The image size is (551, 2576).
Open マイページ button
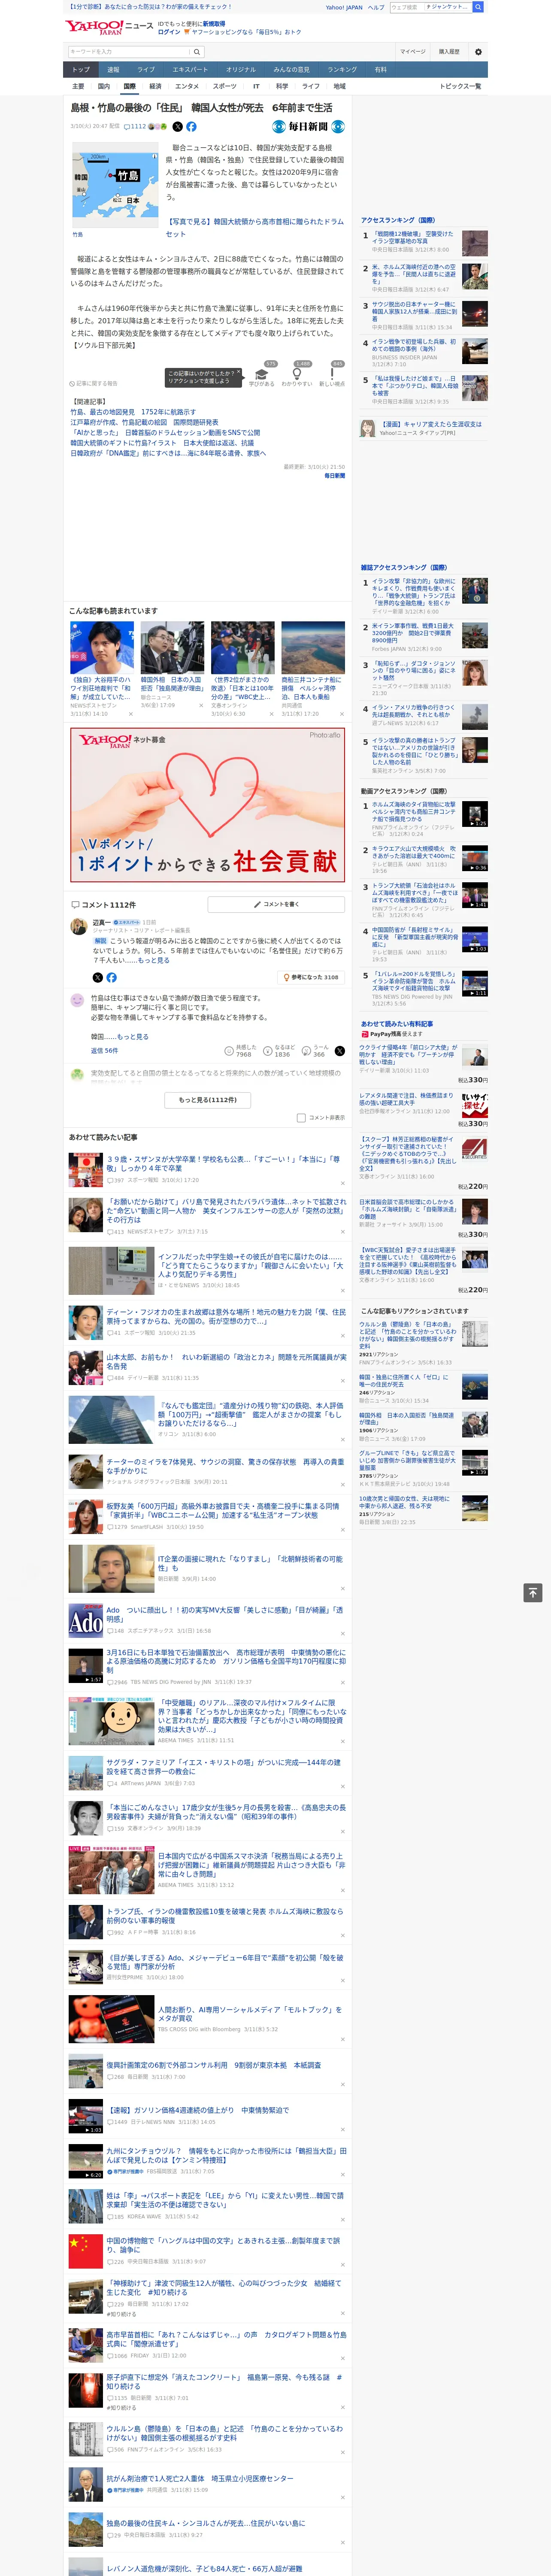(412, 52)
